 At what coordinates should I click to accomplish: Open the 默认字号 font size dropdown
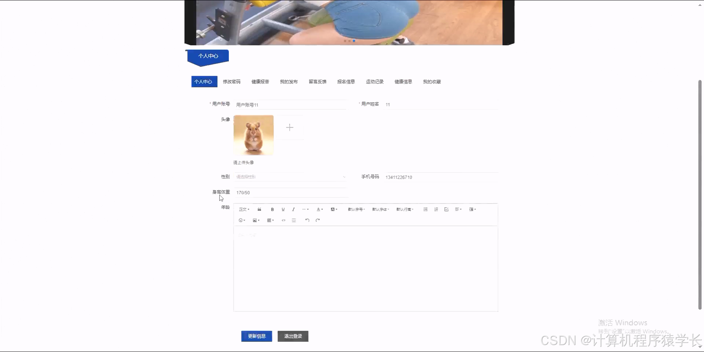click(x=356, y=209)
